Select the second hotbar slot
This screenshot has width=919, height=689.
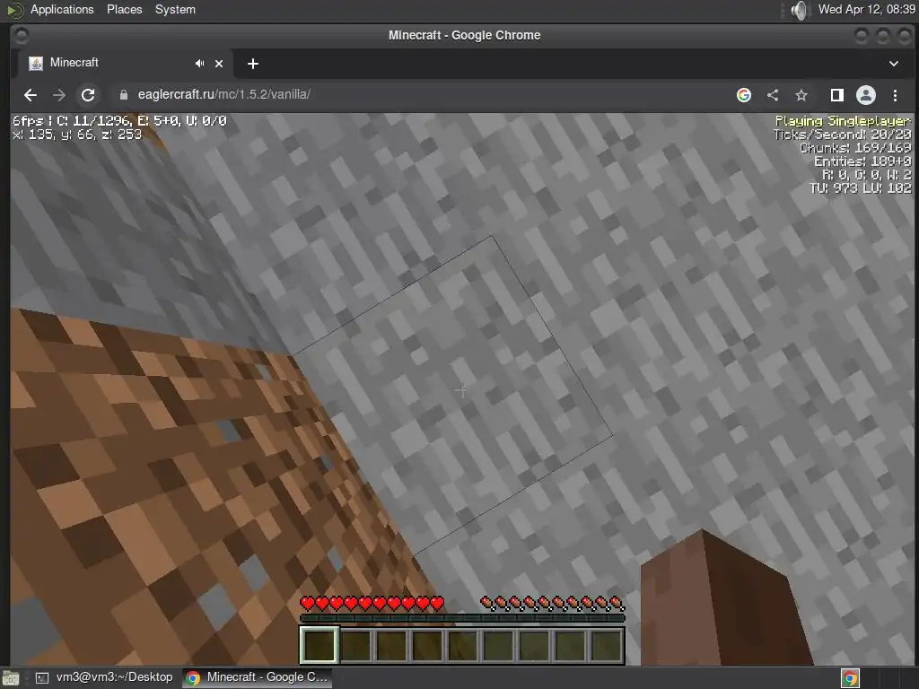point(355,644)
